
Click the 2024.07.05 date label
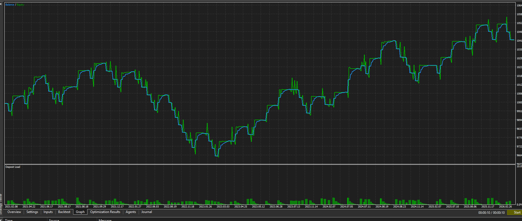tap(346, 206)
